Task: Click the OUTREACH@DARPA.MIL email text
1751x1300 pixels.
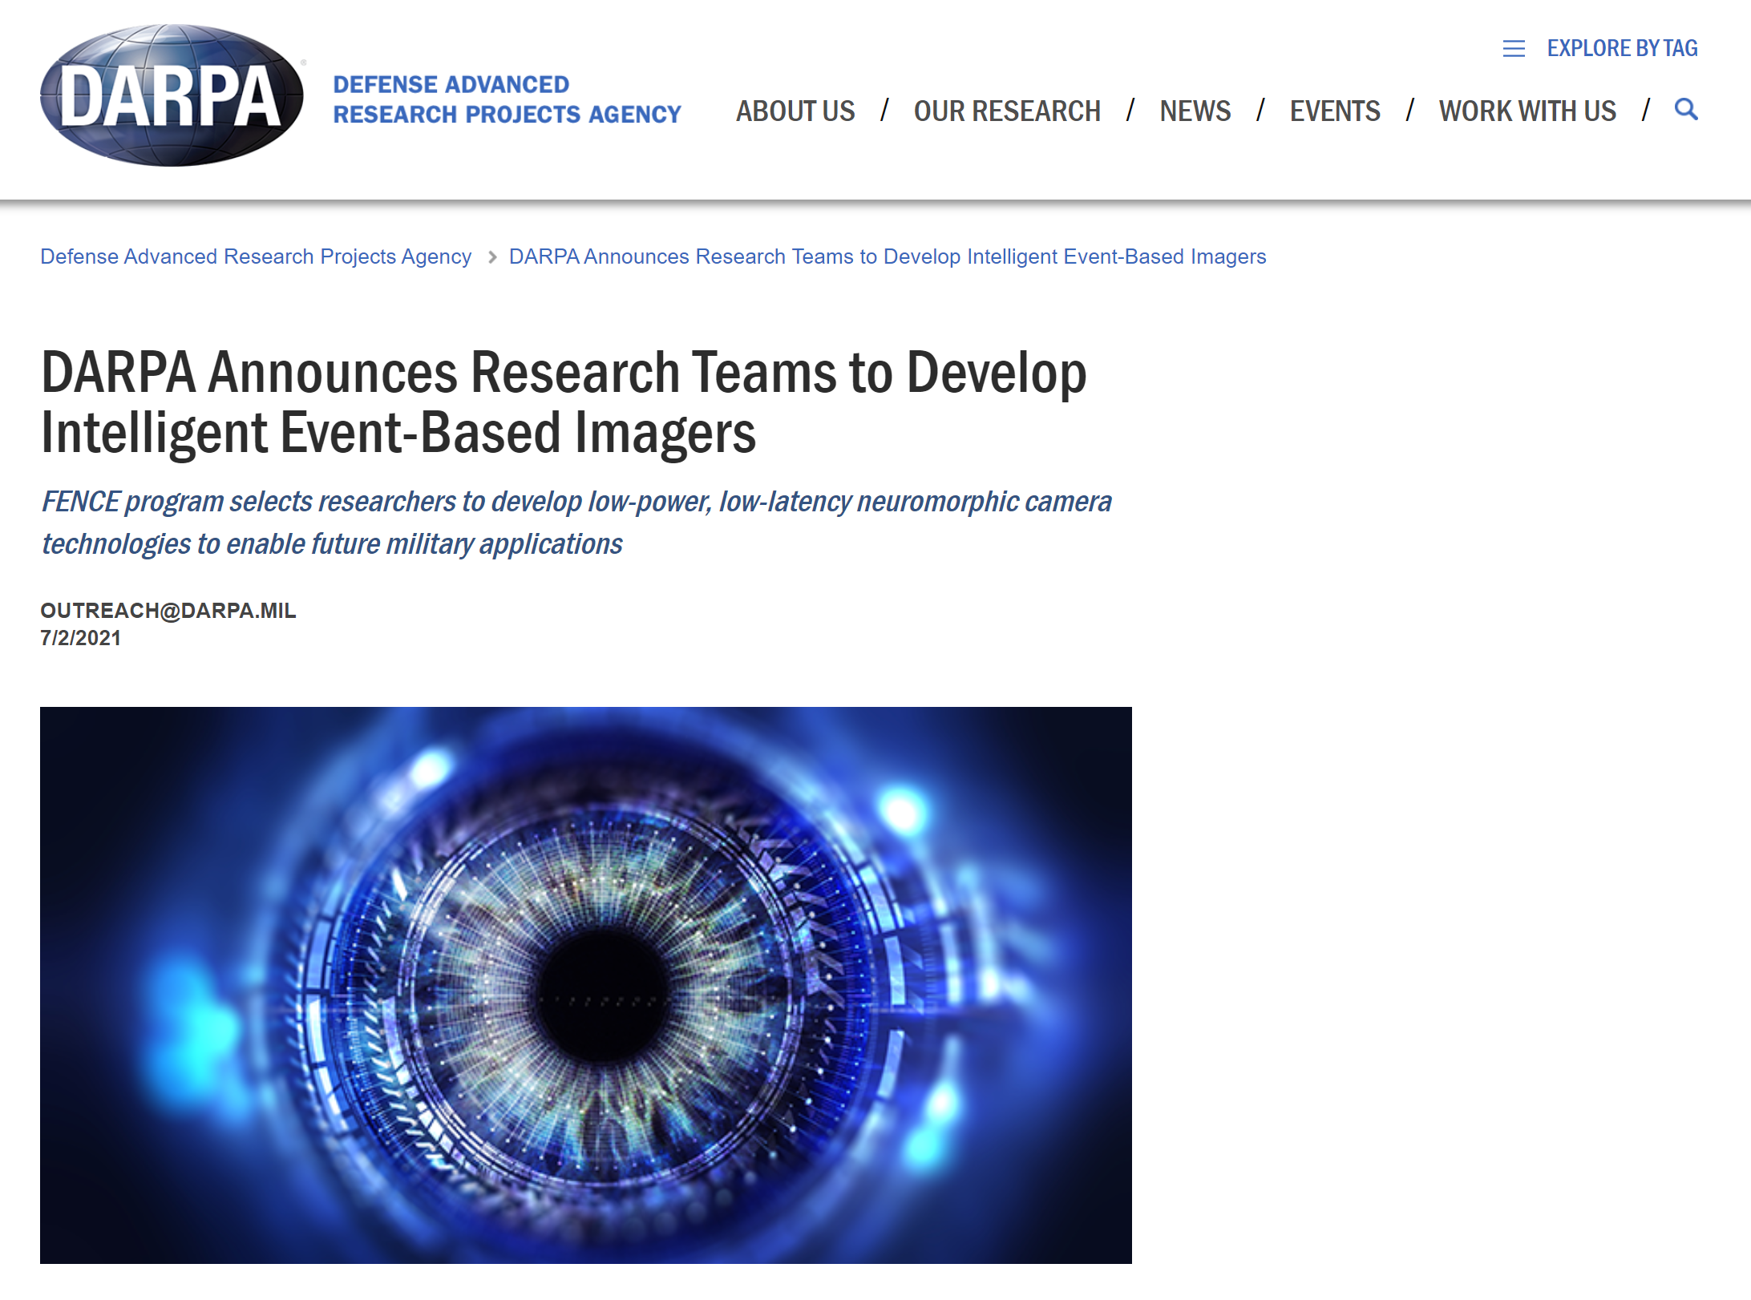Action: click(x=168, y=611)
